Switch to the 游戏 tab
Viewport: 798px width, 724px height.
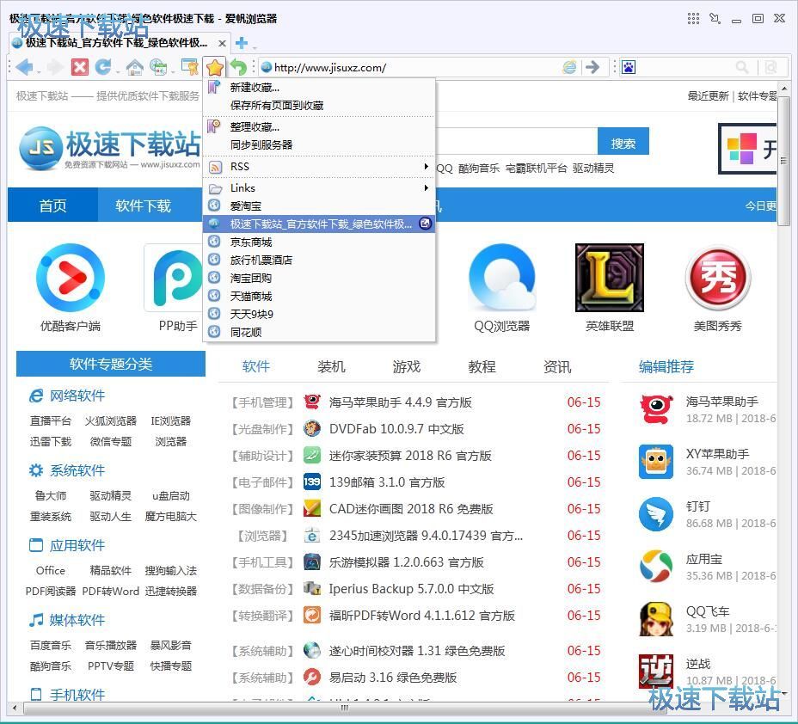pyautogui.click(x=407, y=367)
